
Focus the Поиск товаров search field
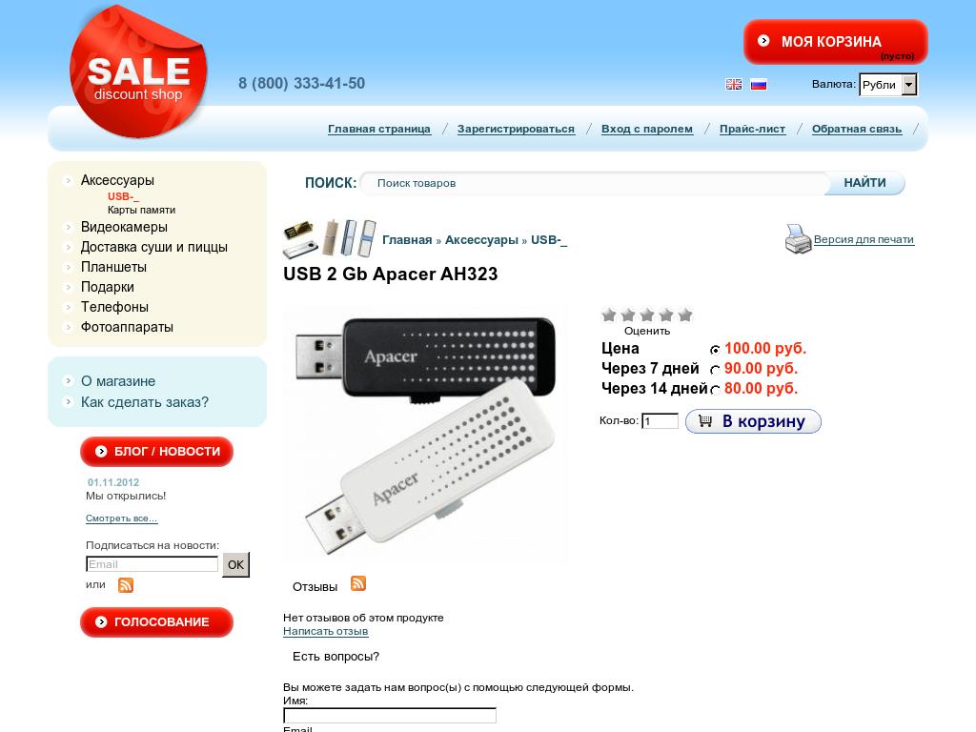coord(595,183)
